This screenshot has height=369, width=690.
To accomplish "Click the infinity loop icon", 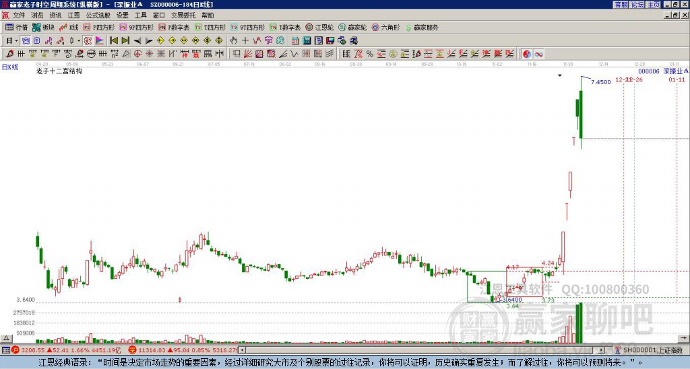I will tap(539, 53).
